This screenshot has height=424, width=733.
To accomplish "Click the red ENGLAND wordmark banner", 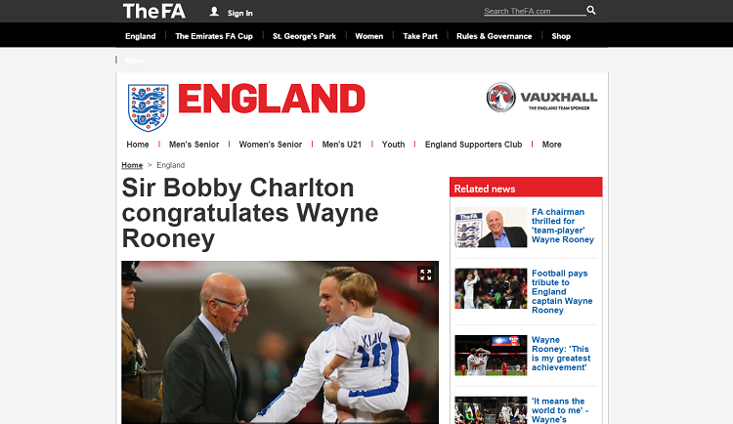I will click(x=272, y=99).
